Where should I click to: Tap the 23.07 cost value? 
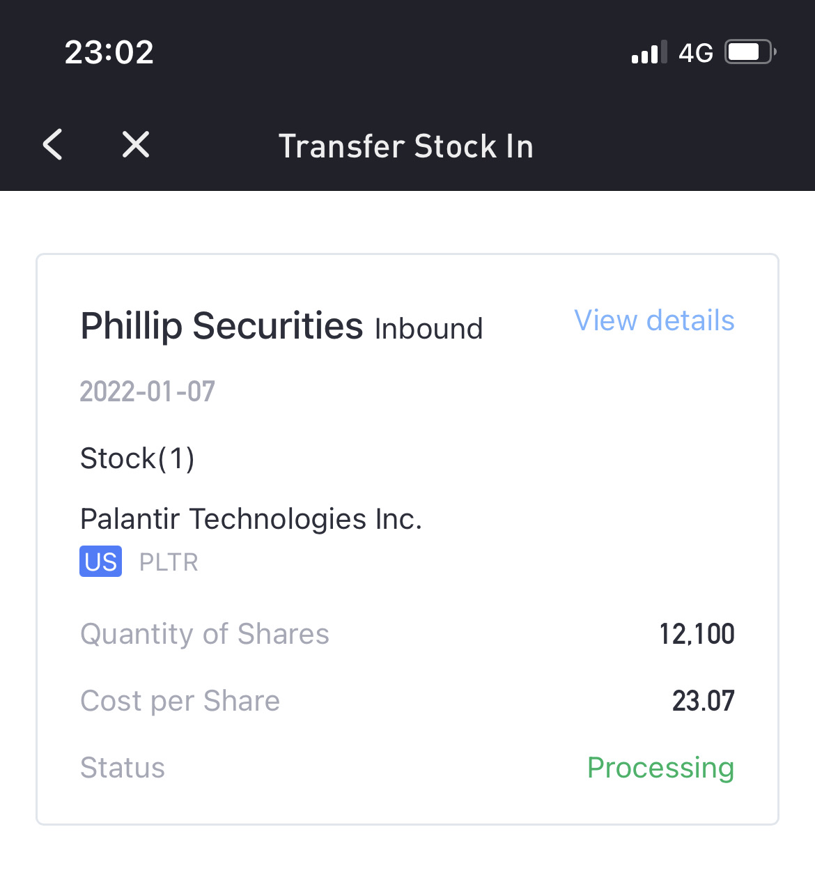point(703,701)
